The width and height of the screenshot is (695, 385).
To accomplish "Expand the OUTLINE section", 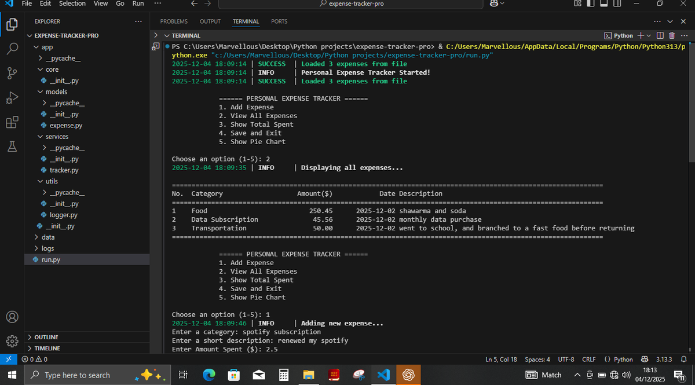I will coord(87,337).
